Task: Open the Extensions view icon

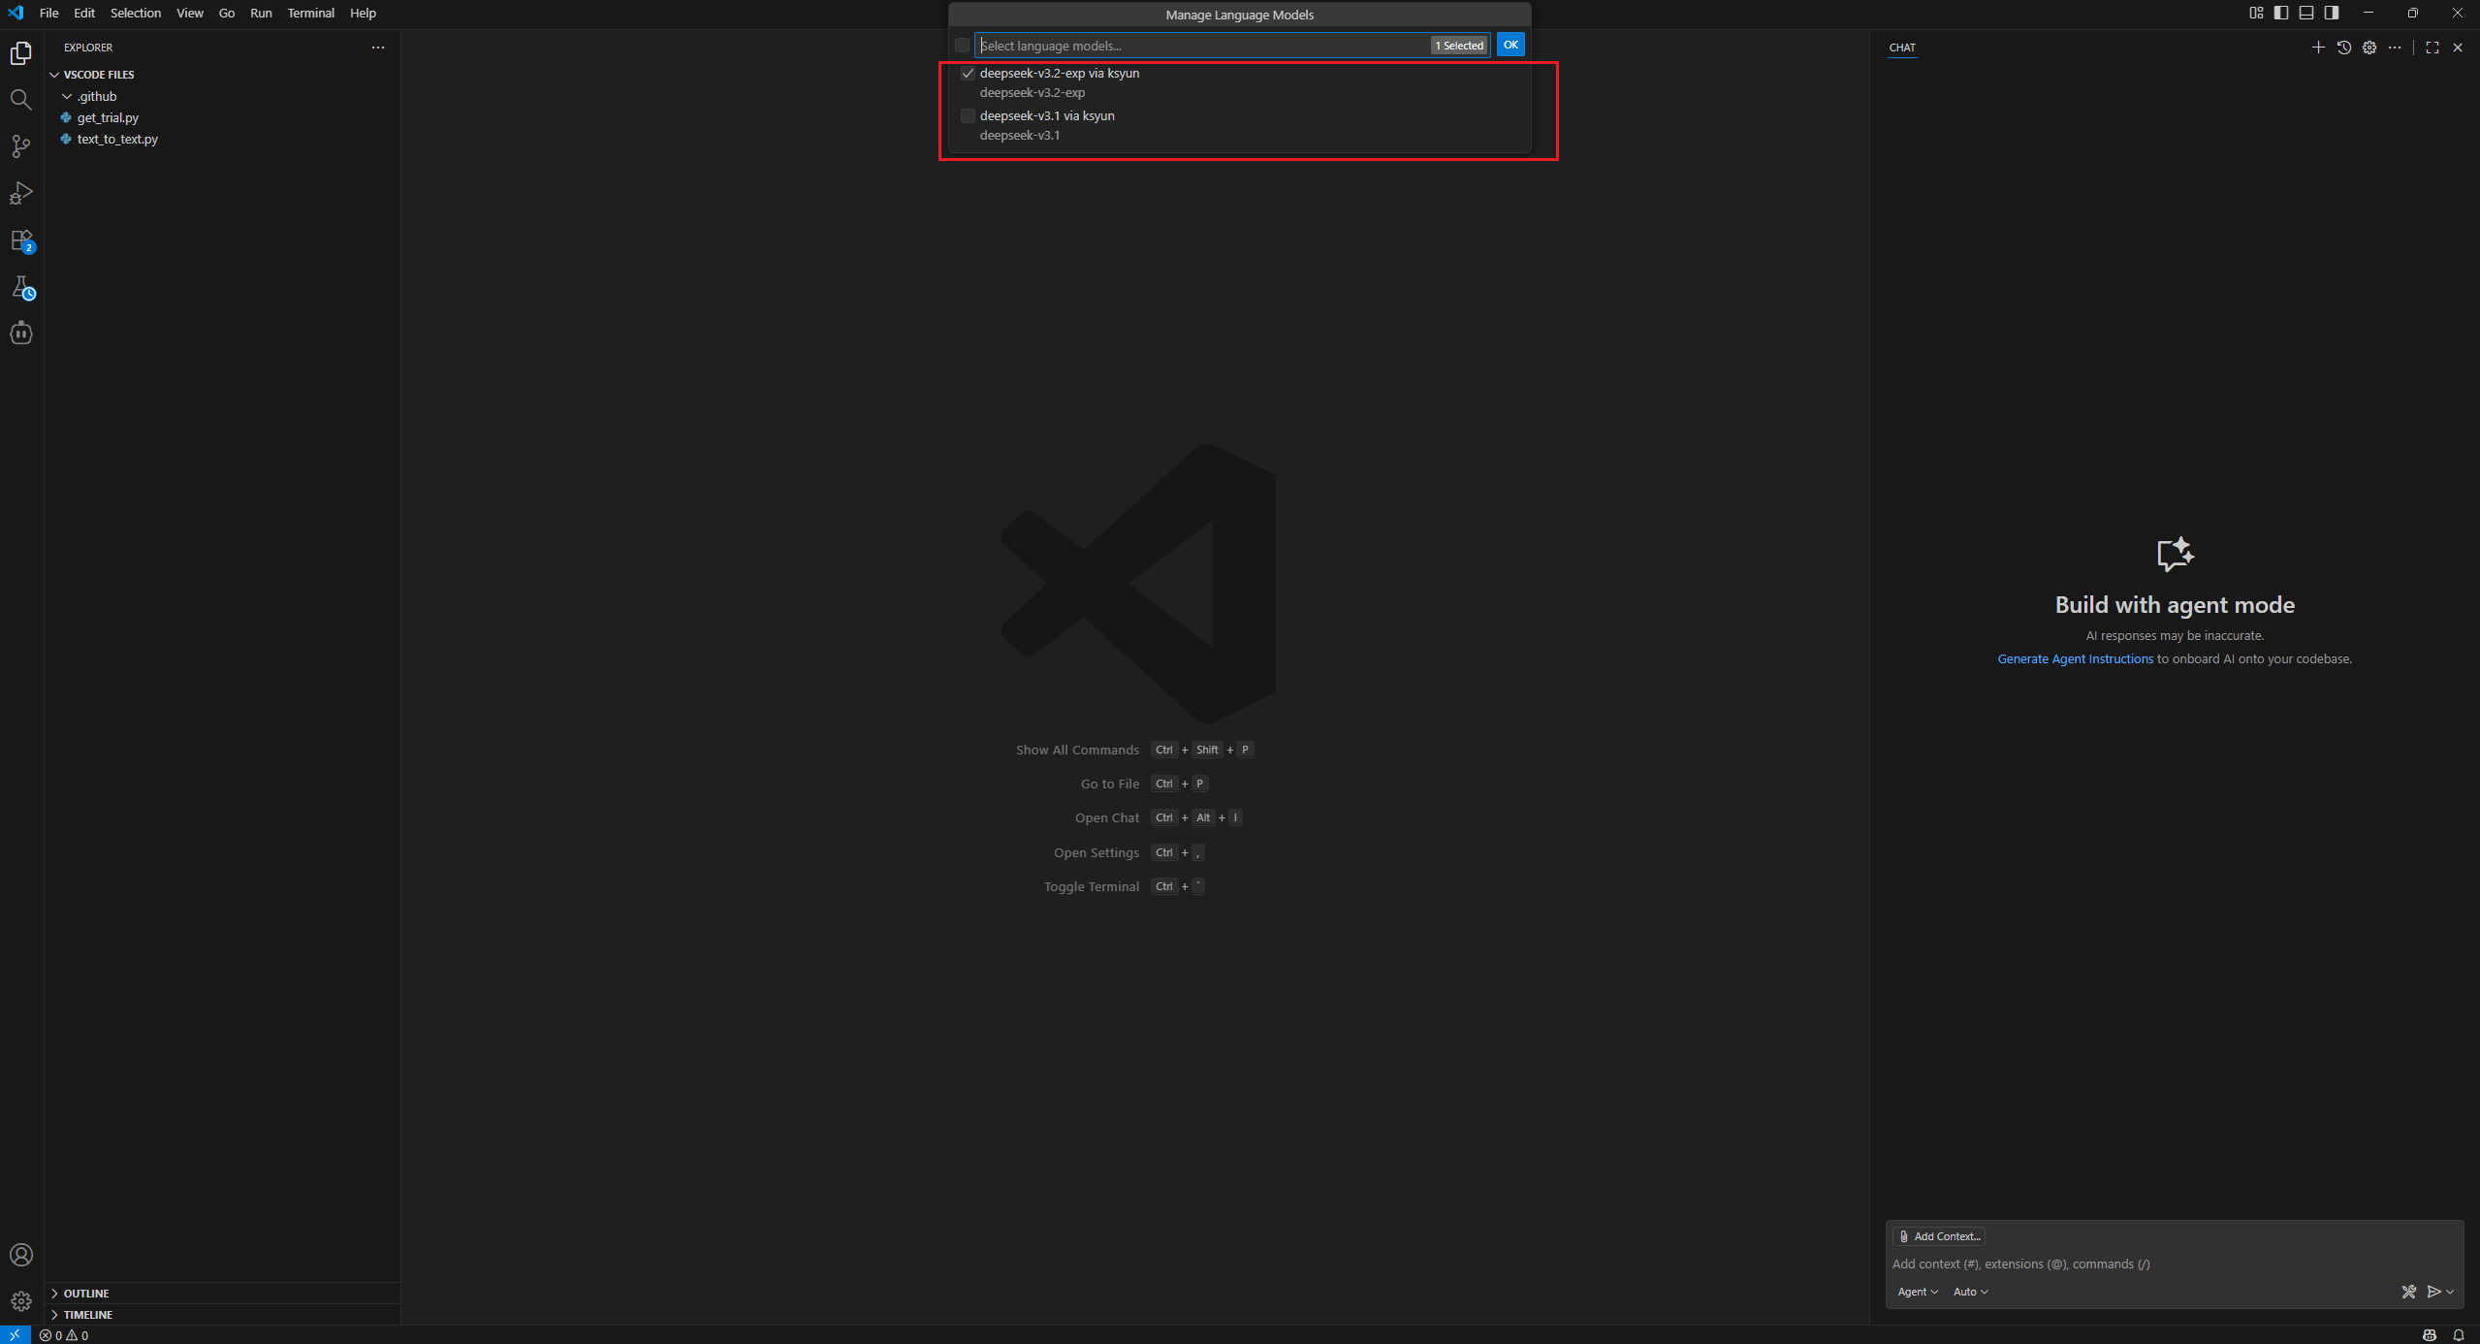Action: 20,240
